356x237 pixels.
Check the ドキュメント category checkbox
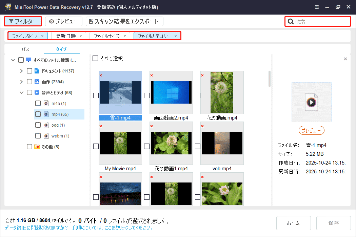[29, 70]
